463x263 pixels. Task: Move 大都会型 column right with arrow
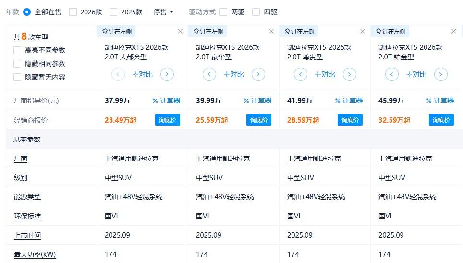[167, 74]
